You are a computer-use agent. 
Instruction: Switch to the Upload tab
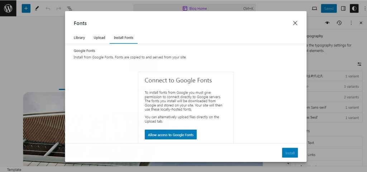coord(99,37)
